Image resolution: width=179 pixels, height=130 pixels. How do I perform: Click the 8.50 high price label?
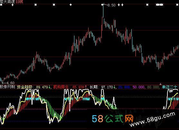tap(111, 5)
